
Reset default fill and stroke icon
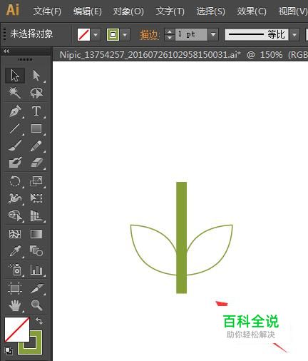(9, 350)
